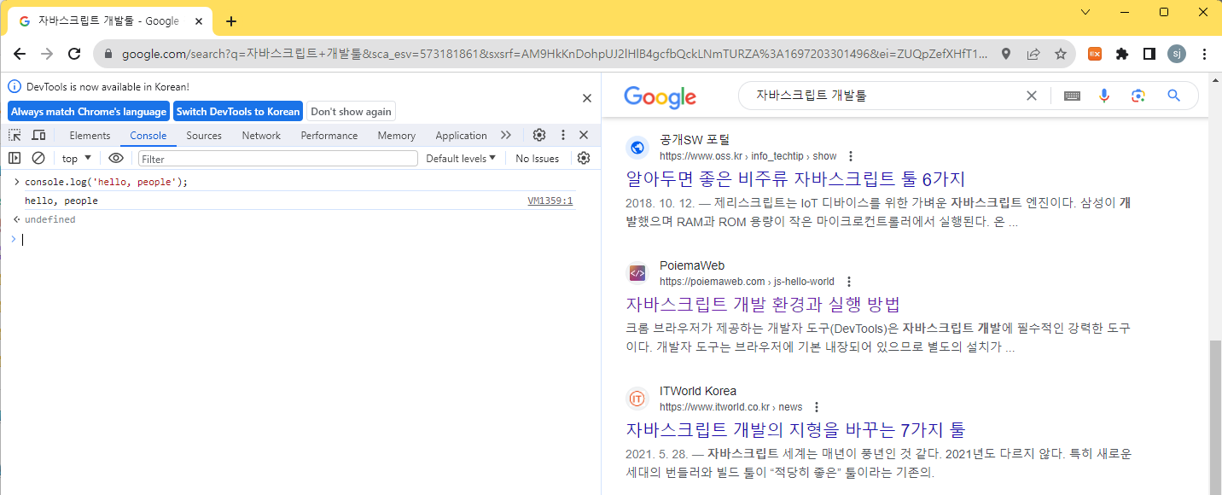Click Always match Chrome's language button

(x=89, y=111)
